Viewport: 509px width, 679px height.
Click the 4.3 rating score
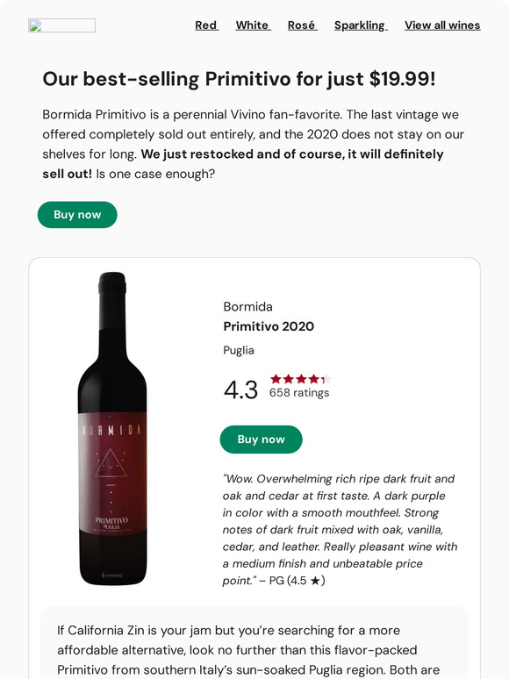[240, 390]
